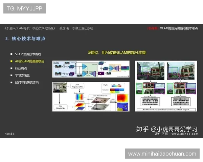This screenshot has height=162, width=203.
Task: Click the 40/51 page number
Action: 9,134
